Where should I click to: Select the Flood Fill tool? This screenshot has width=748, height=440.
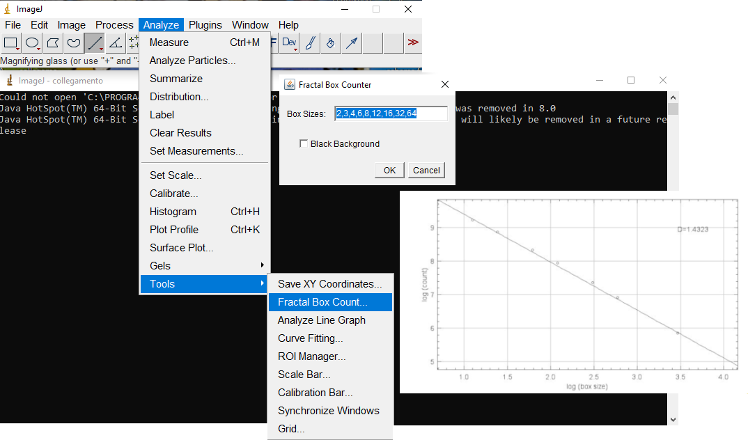click(x=331, y=43)
